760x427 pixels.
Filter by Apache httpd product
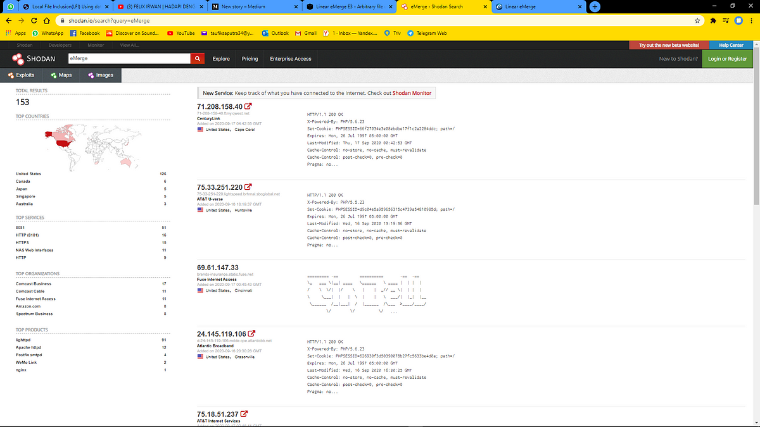(x=28, y=347)
